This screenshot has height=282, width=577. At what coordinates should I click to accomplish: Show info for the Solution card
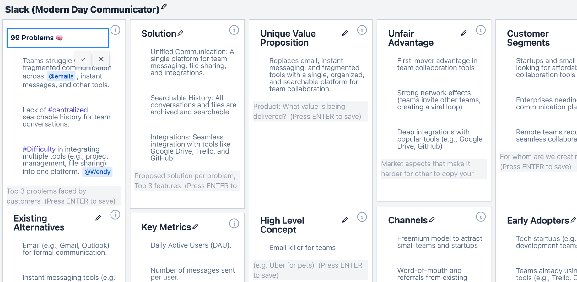pos(234,30)
